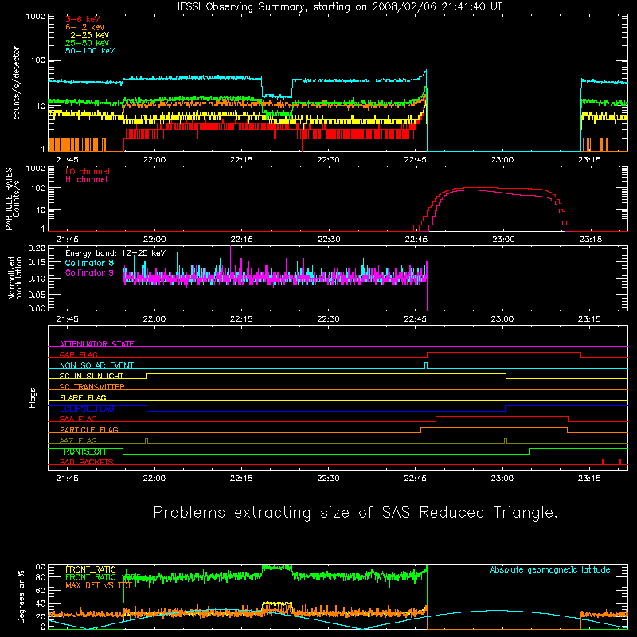Click the HESSI Observing Summary title text
Viewport: 637px width, 637px height.
coord(337,7)
